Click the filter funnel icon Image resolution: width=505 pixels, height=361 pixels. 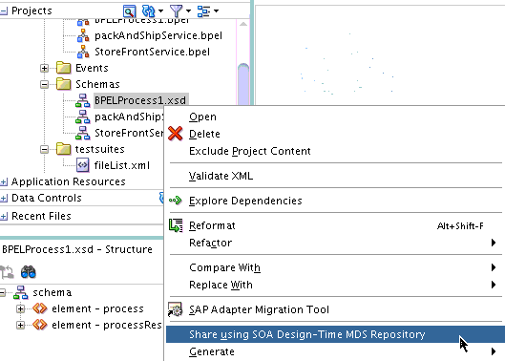pos(177,11)
